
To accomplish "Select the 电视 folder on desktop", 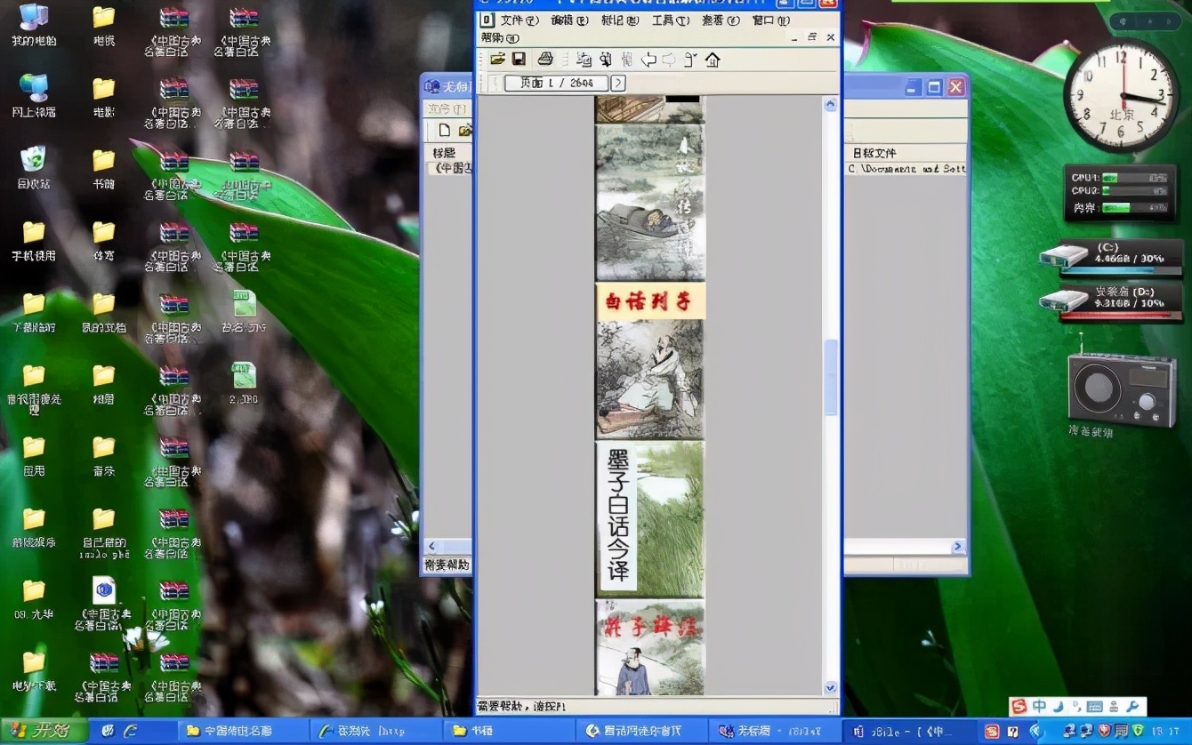I will 104,25.
